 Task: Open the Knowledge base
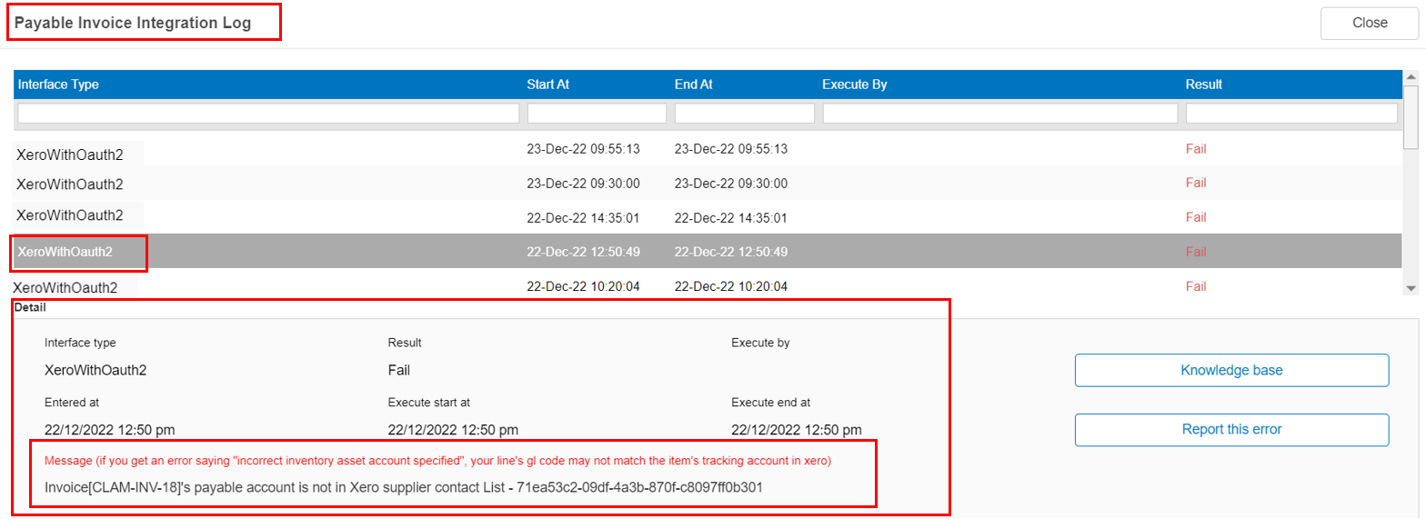tap(1231, 370)
